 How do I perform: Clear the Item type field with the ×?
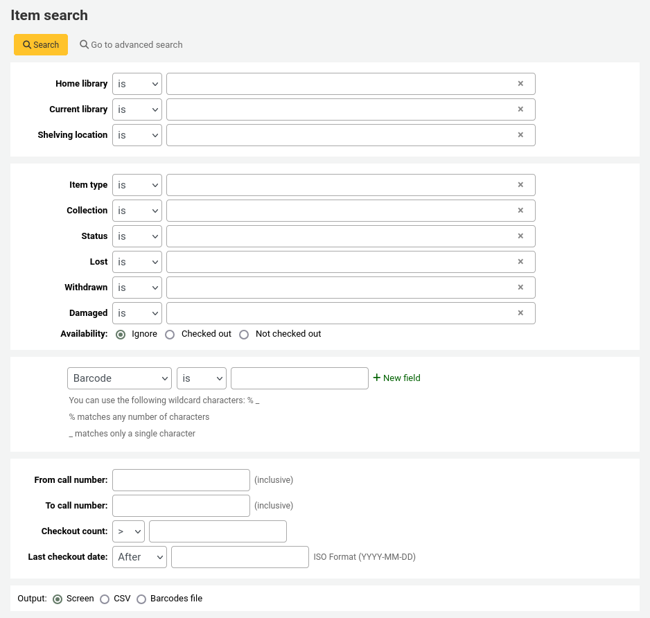pos(520,184)
